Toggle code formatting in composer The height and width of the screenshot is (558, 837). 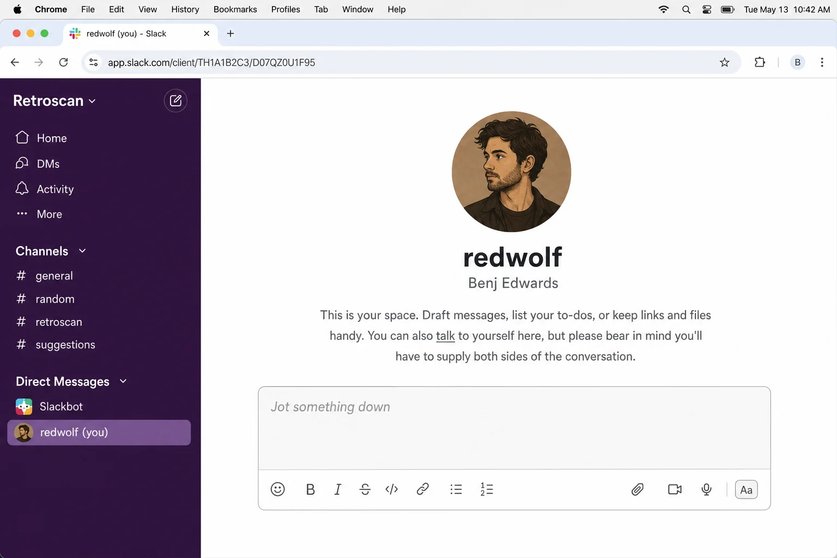[x=392, y=489]
